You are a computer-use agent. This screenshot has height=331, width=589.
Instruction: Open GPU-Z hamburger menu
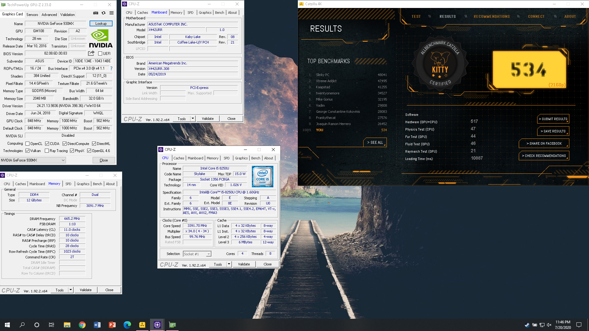[112, 13]
